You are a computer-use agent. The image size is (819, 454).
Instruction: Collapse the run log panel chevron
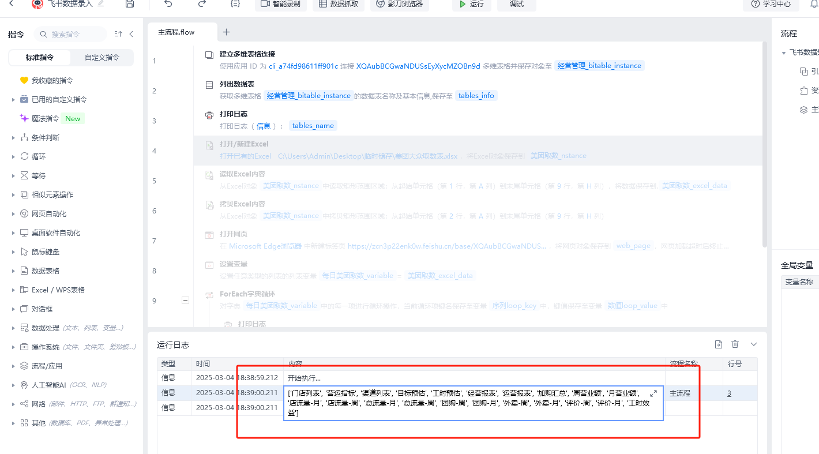pos(753,344)
